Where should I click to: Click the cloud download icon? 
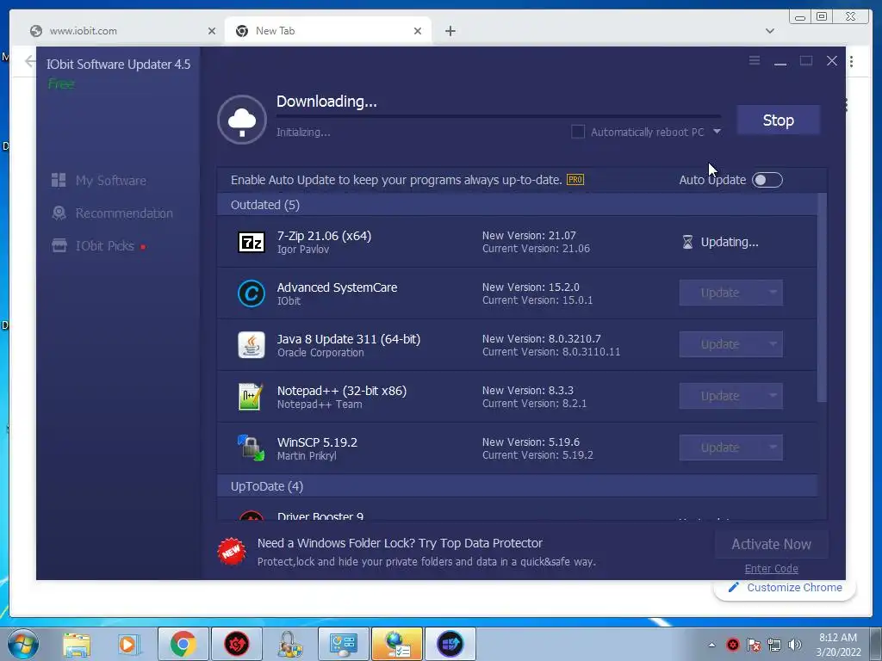(x=242, y=120)
